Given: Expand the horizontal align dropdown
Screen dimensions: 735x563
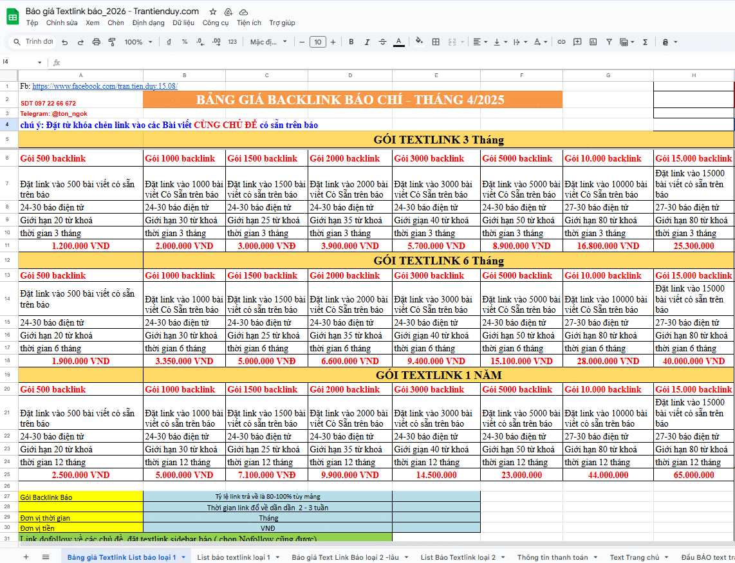Looking at the screenshot, I should (x=479, y=42).
